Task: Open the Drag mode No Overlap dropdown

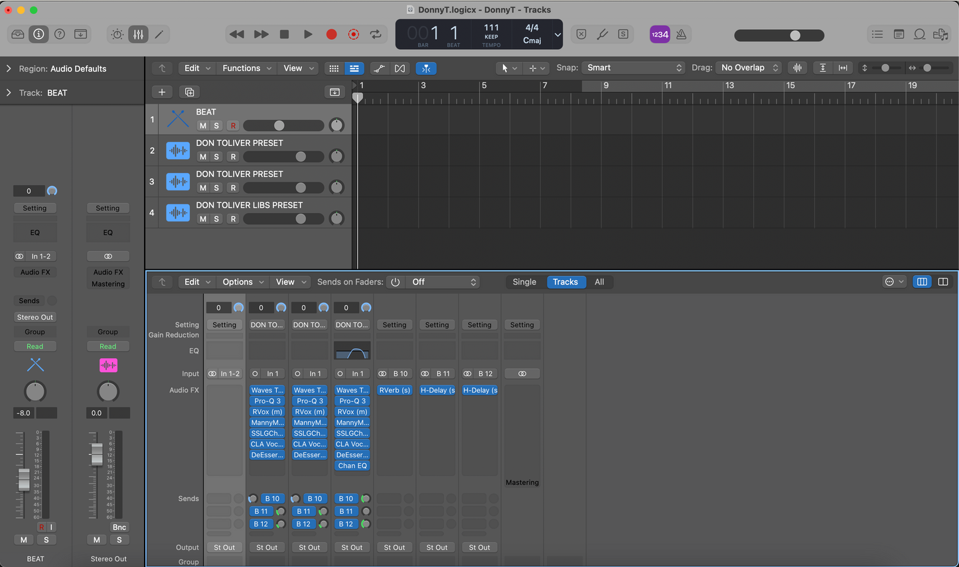Action: [748, 68]
